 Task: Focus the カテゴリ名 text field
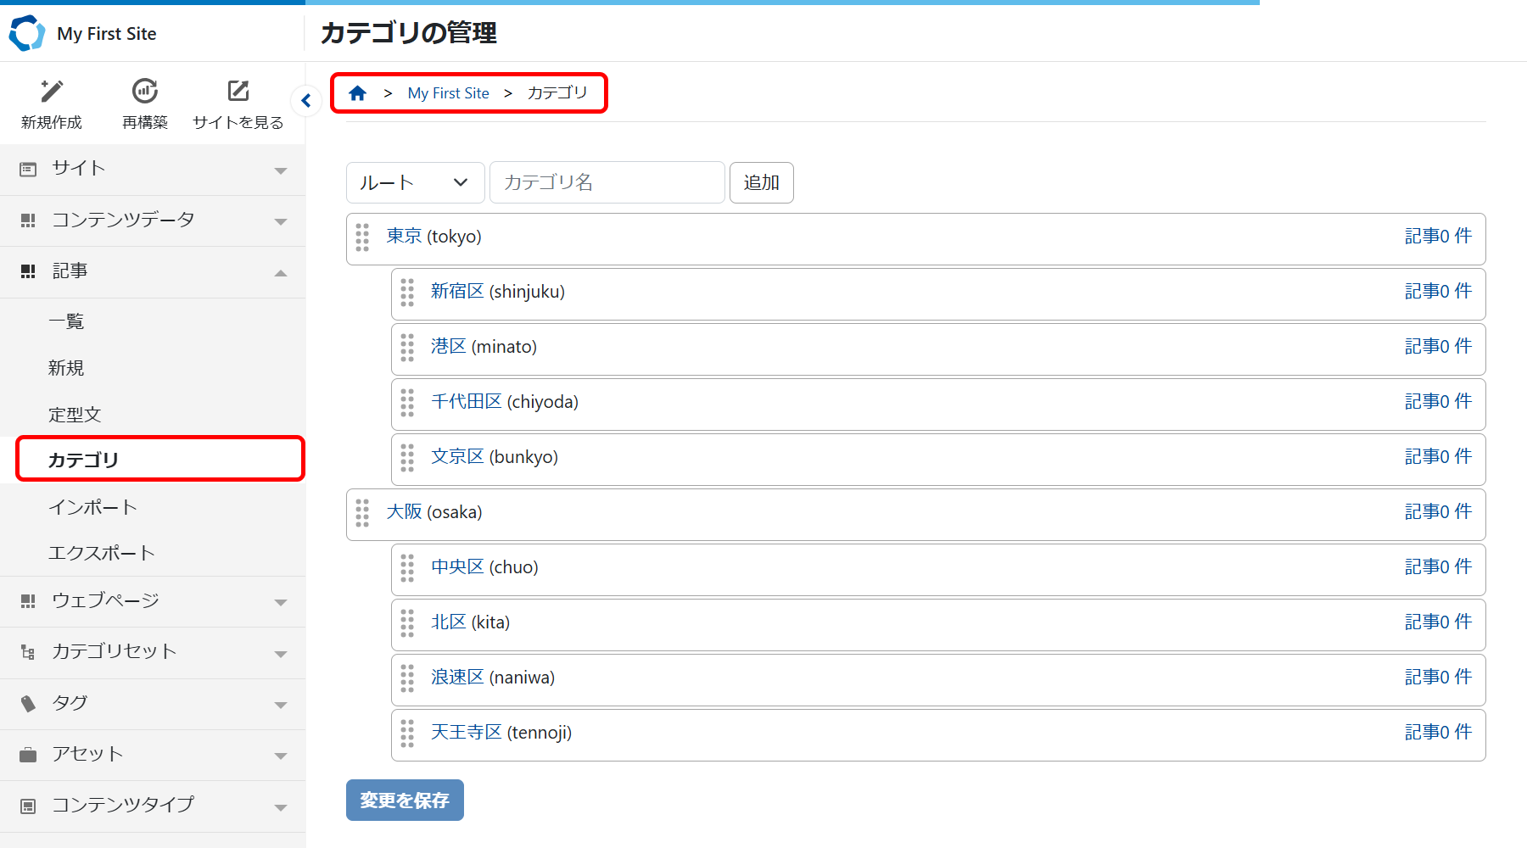[607, 183]
